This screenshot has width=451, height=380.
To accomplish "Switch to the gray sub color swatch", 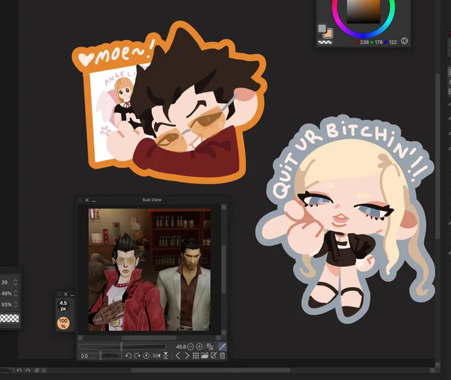I will click(322, 29).
